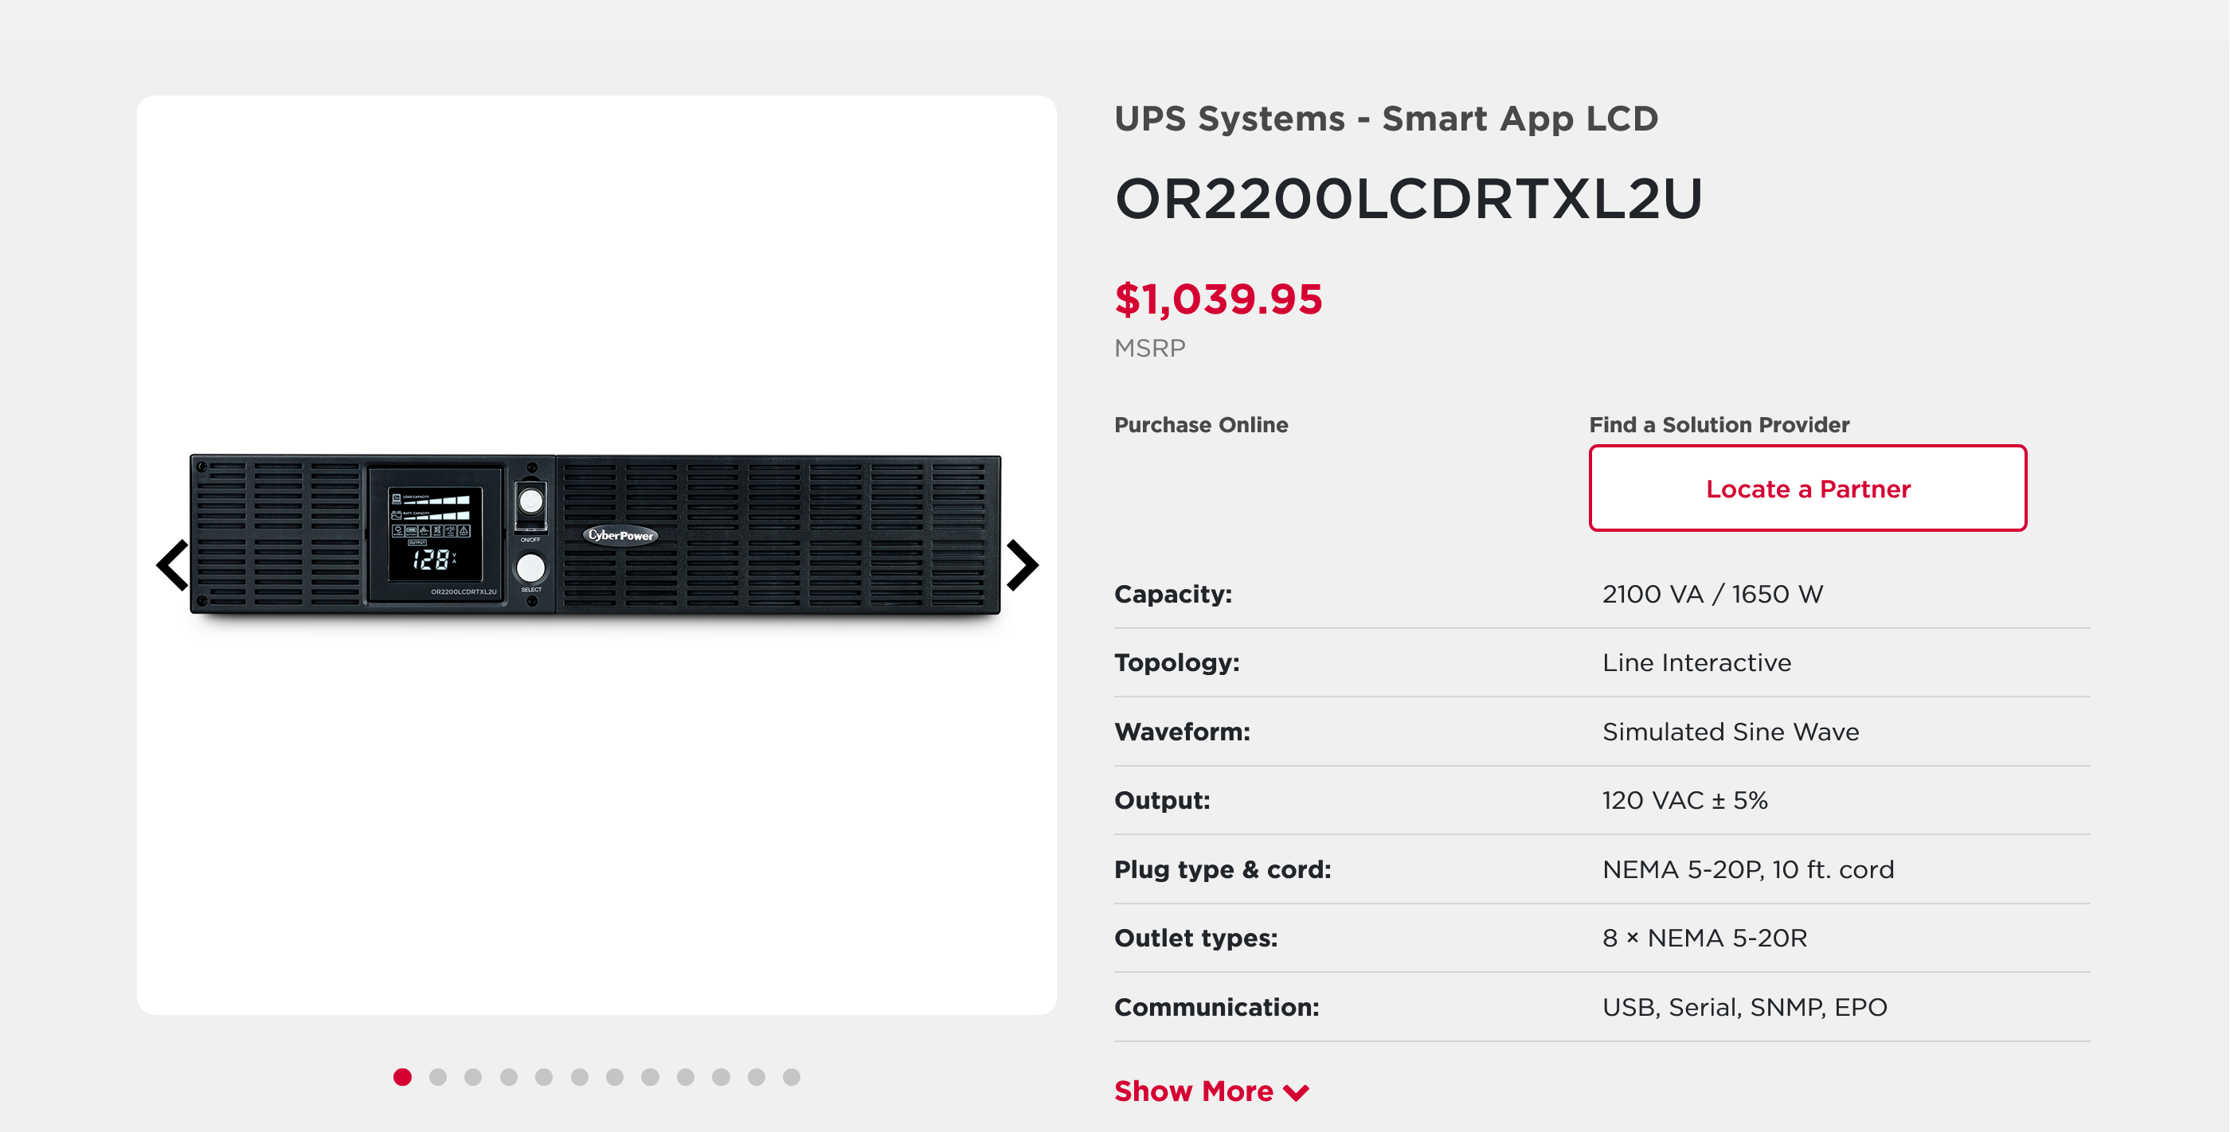2230x1132 pixels.
Task: Select the last carousel dot
Action: click(791, 1076)
